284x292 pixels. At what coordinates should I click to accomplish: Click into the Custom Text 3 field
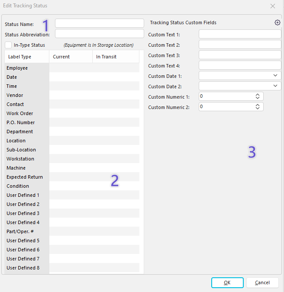(x=240, y=55)
